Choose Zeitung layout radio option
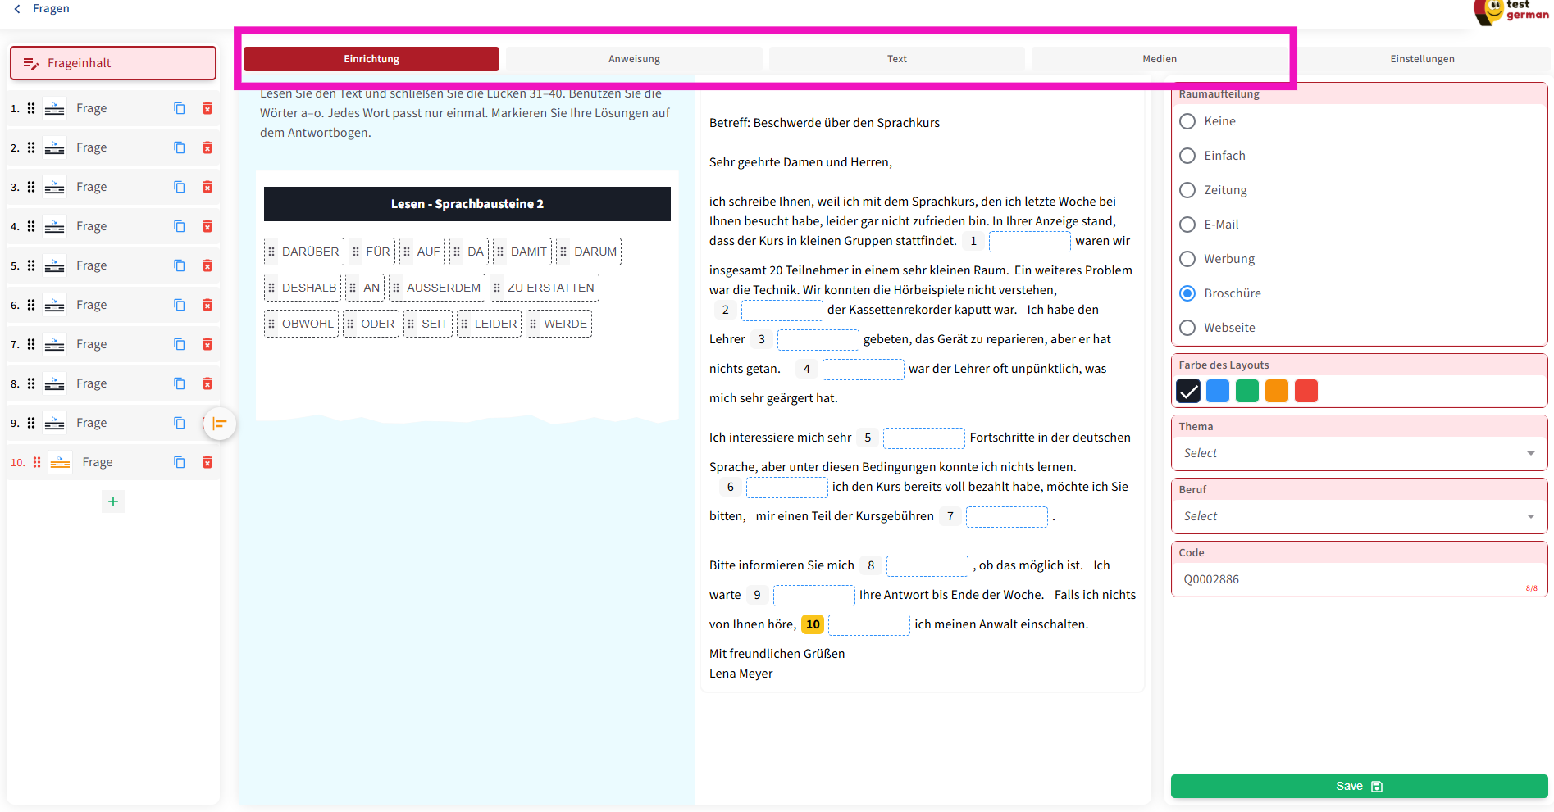 1187,190
